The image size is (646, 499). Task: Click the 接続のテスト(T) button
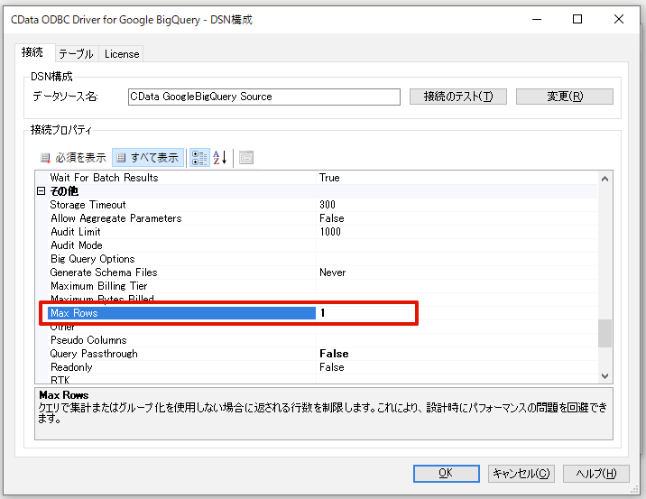tap(458, 97)
